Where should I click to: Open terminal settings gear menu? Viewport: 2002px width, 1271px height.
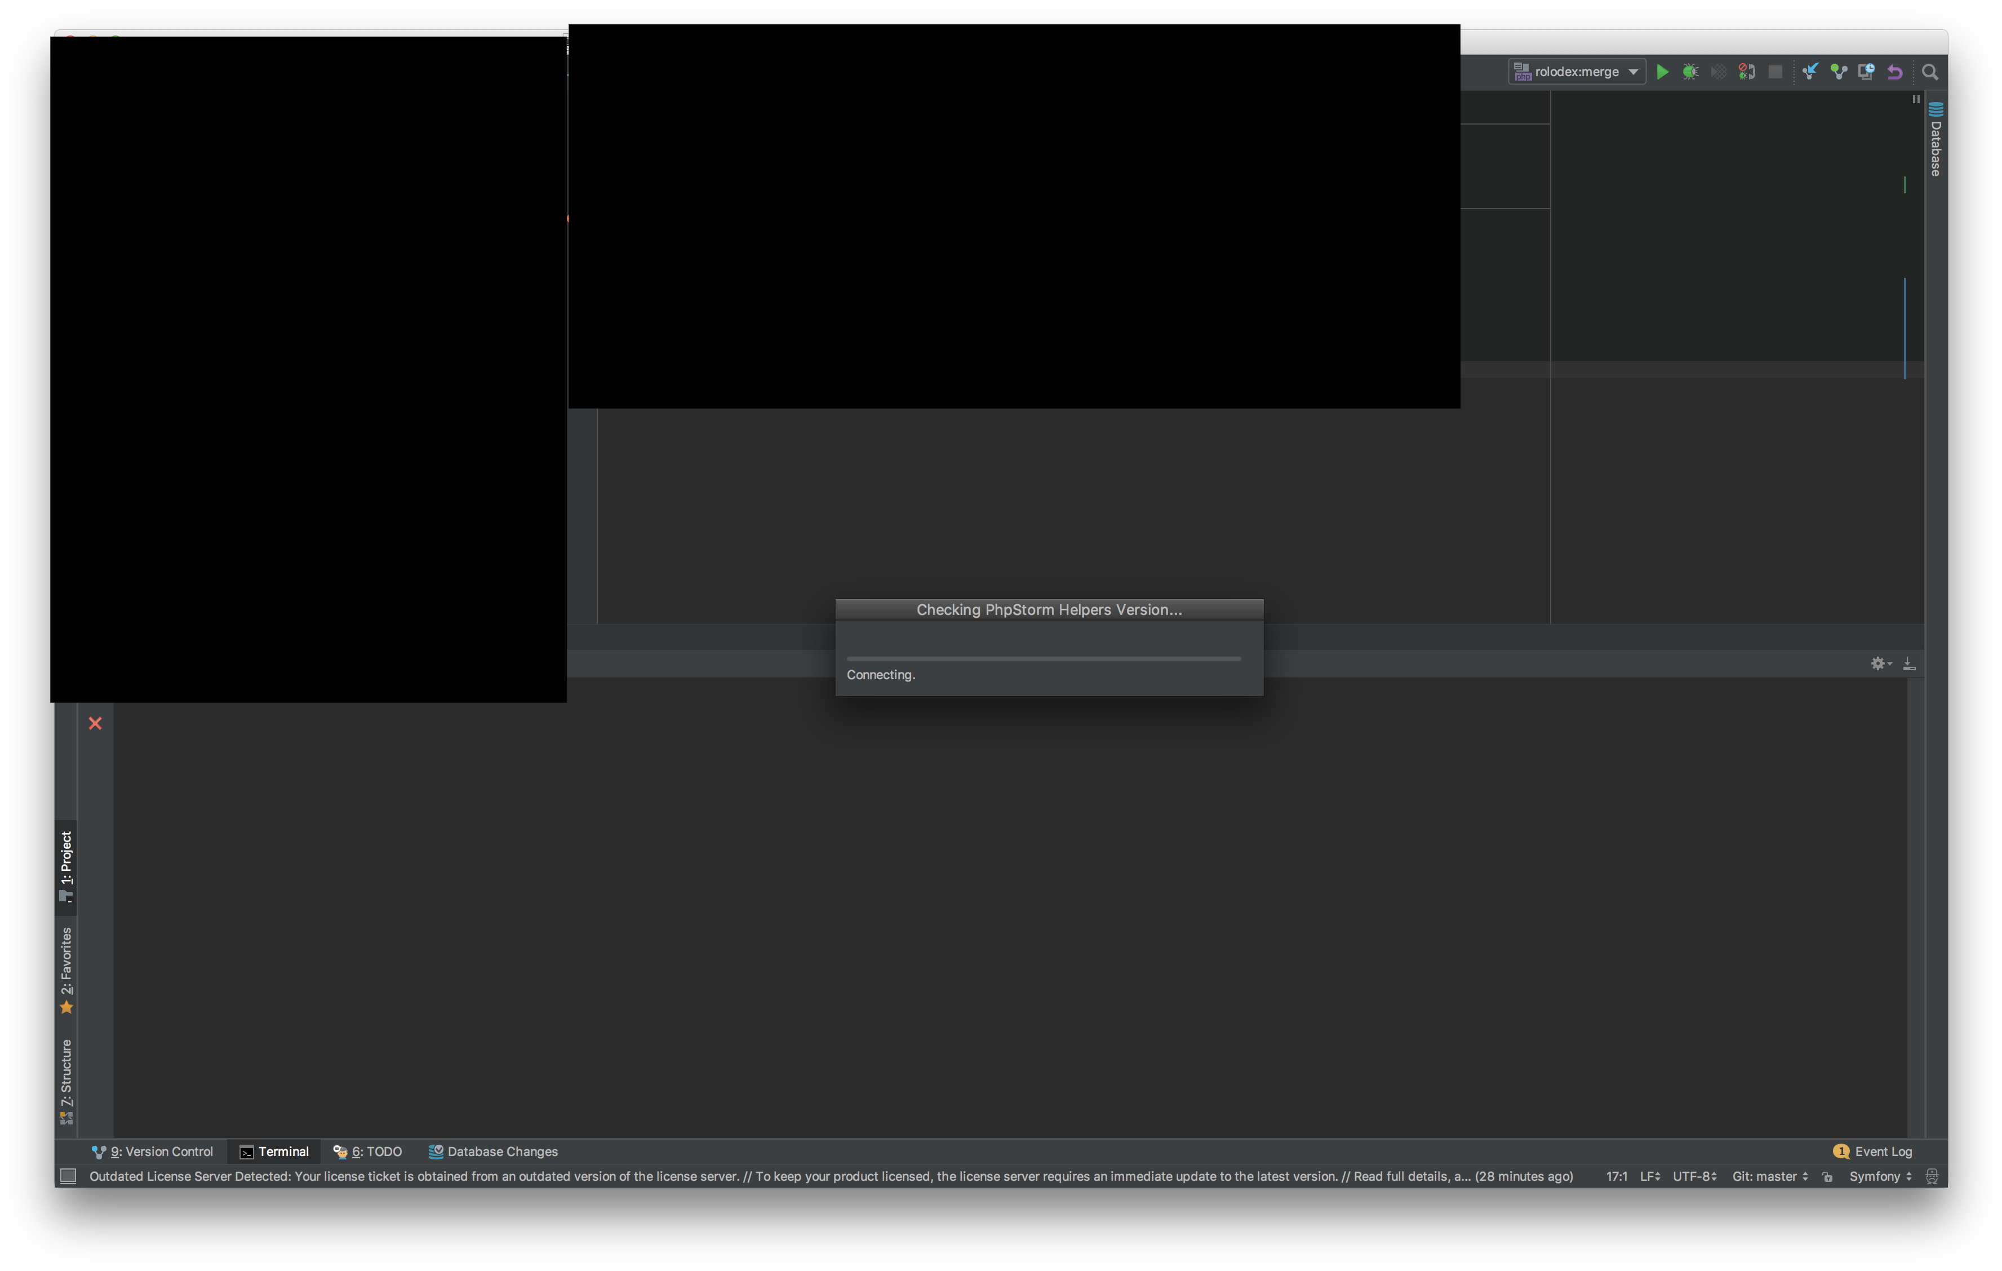(1881, 663)
